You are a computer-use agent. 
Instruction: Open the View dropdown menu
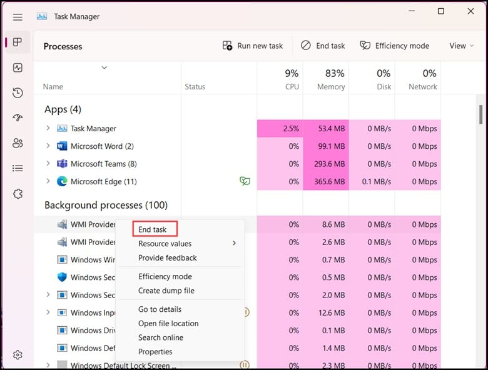(462, 46)
